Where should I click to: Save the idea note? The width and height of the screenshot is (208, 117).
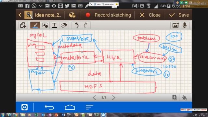click(179, 15)
